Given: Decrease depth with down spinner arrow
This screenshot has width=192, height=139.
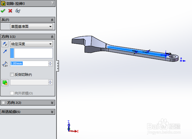Looking at the screenshot, I should point(50,65).
